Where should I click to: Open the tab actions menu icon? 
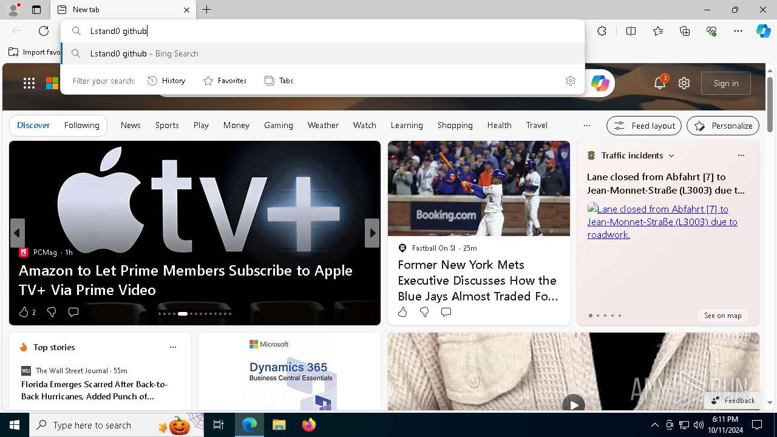coord(36,10)
